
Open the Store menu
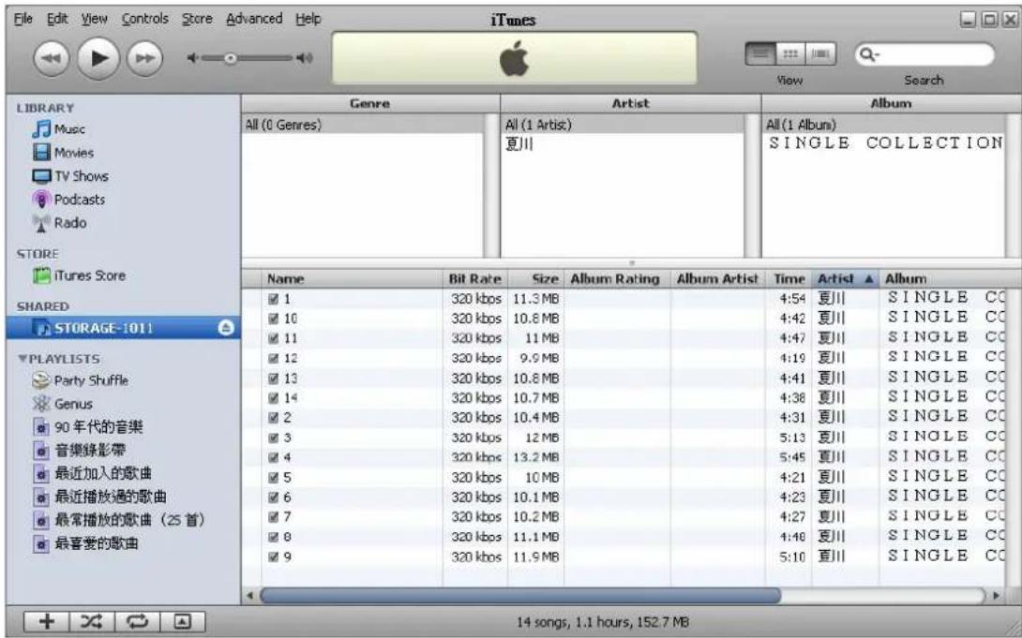(x=197, y=19)
